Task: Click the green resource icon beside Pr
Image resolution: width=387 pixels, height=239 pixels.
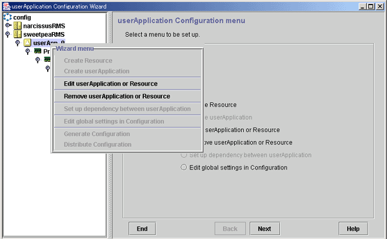Action: [37, 52]
